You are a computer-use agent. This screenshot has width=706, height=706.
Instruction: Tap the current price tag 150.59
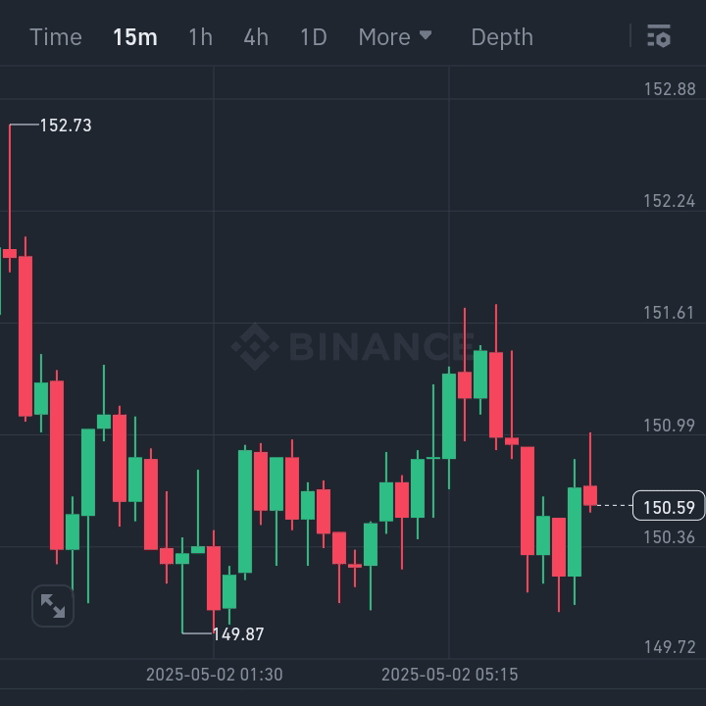669,506
